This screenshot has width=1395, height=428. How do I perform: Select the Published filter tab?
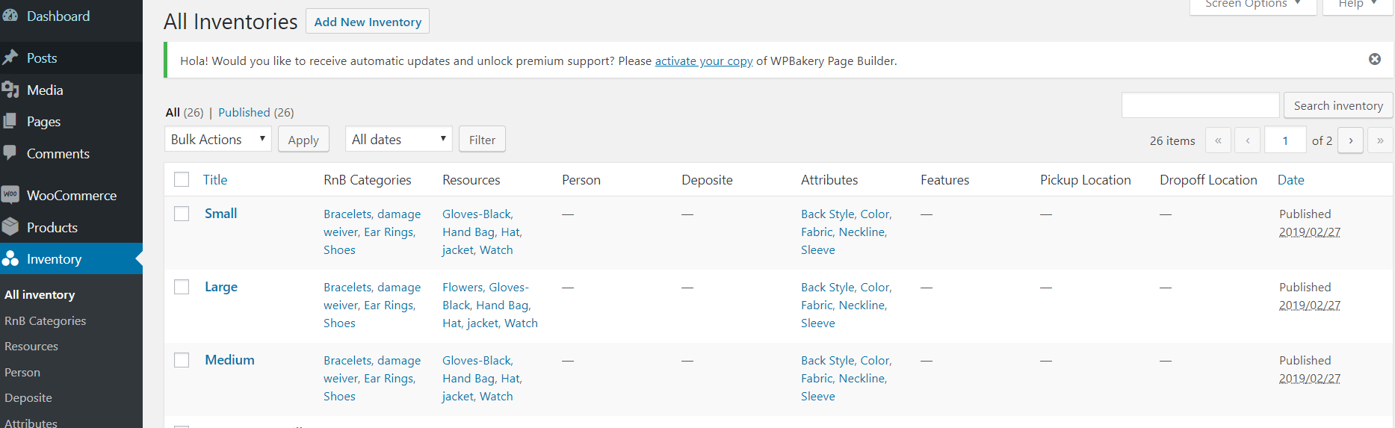pyautogui.click(x=244, y=112)
